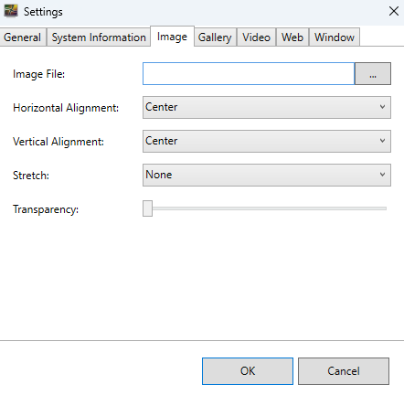Open the Video tab
Image resolution: width=404 pixels, height=395 pixels.
pyautogui.click(x=256, y=37)
